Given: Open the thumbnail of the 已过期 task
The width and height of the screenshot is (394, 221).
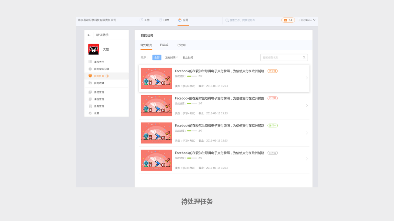Looking at the screenshot, I should (156, 106).
